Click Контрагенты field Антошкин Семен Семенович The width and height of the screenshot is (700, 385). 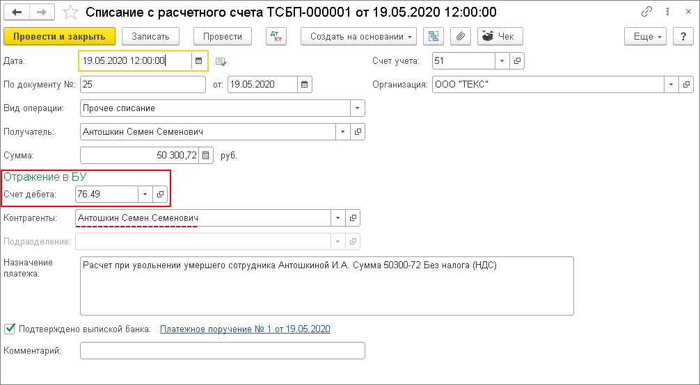(x=203, y=218)
